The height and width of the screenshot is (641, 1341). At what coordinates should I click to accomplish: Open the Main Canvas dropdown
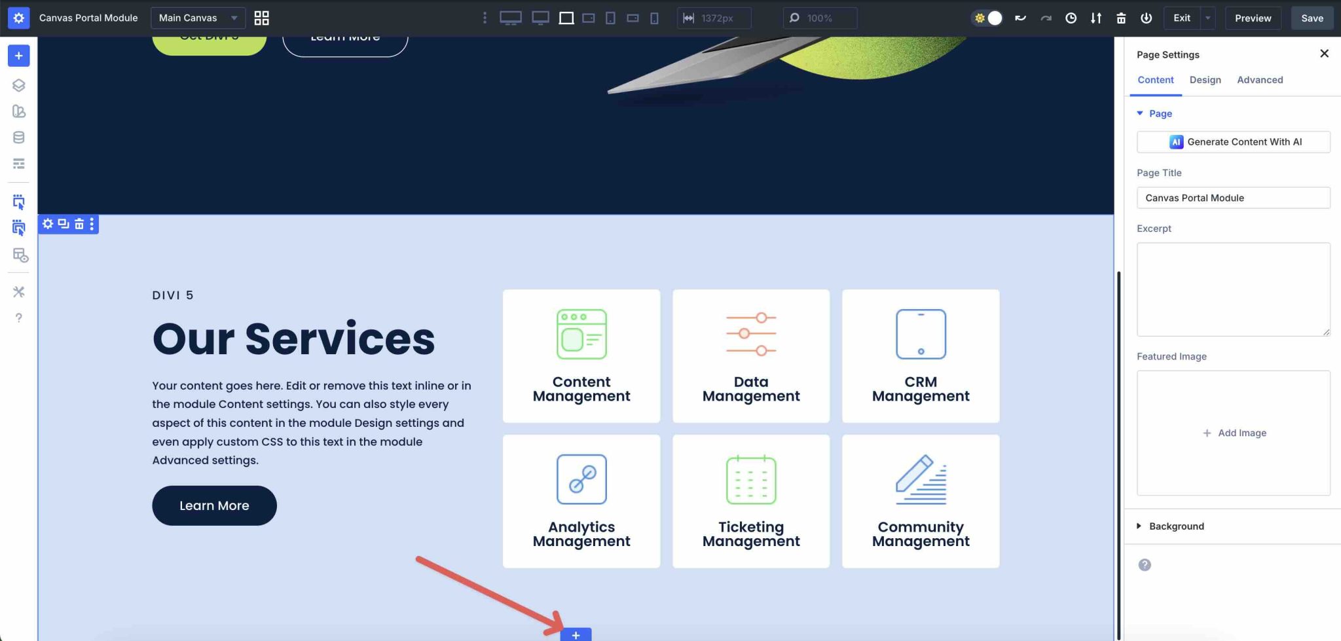pos(198,18)
